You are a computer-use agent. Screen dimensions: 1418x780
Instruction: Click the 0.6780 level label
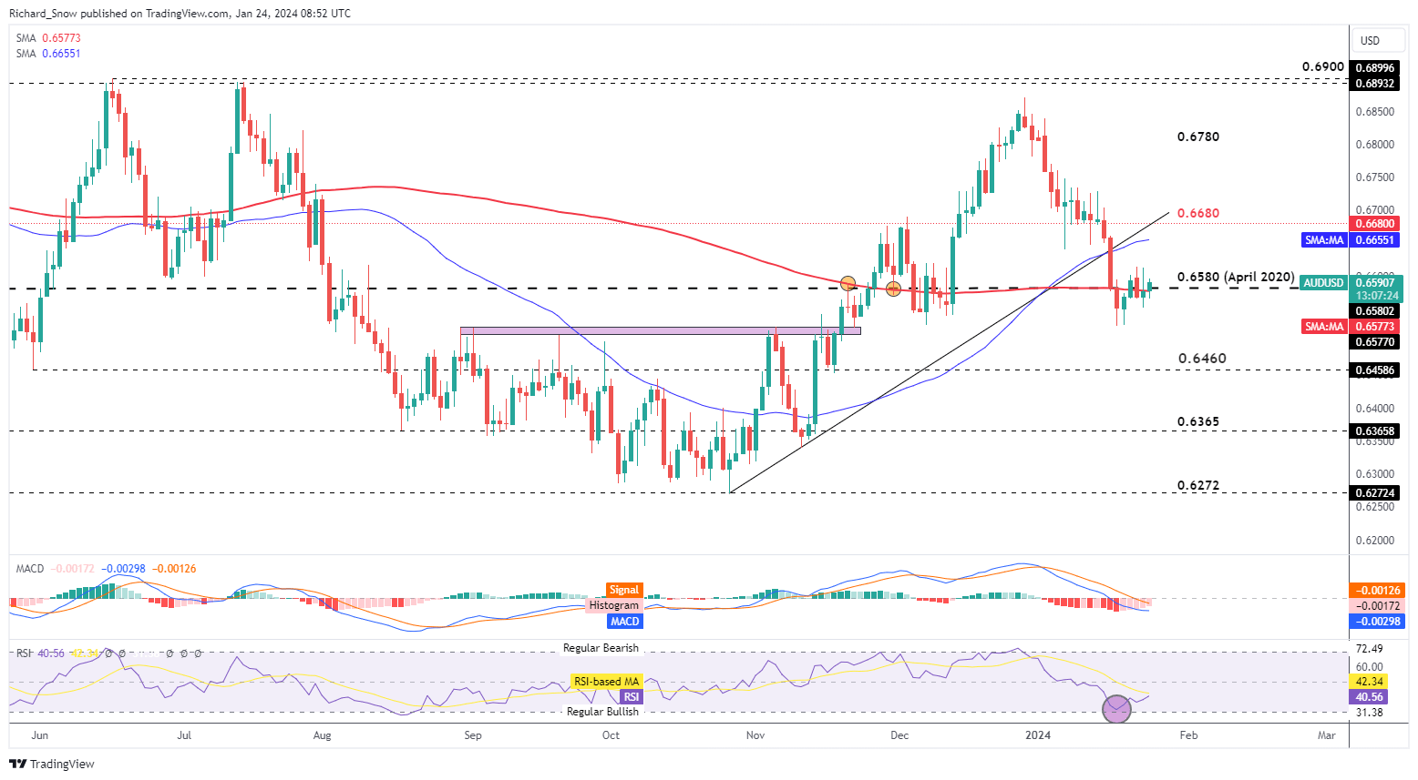coord(1198,137)
